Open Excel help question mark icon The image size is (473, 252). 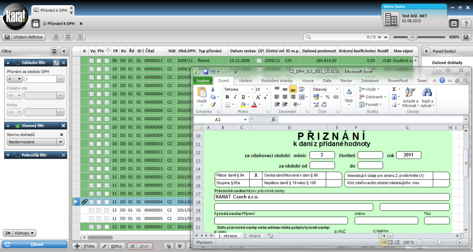[x=442, y=80]
